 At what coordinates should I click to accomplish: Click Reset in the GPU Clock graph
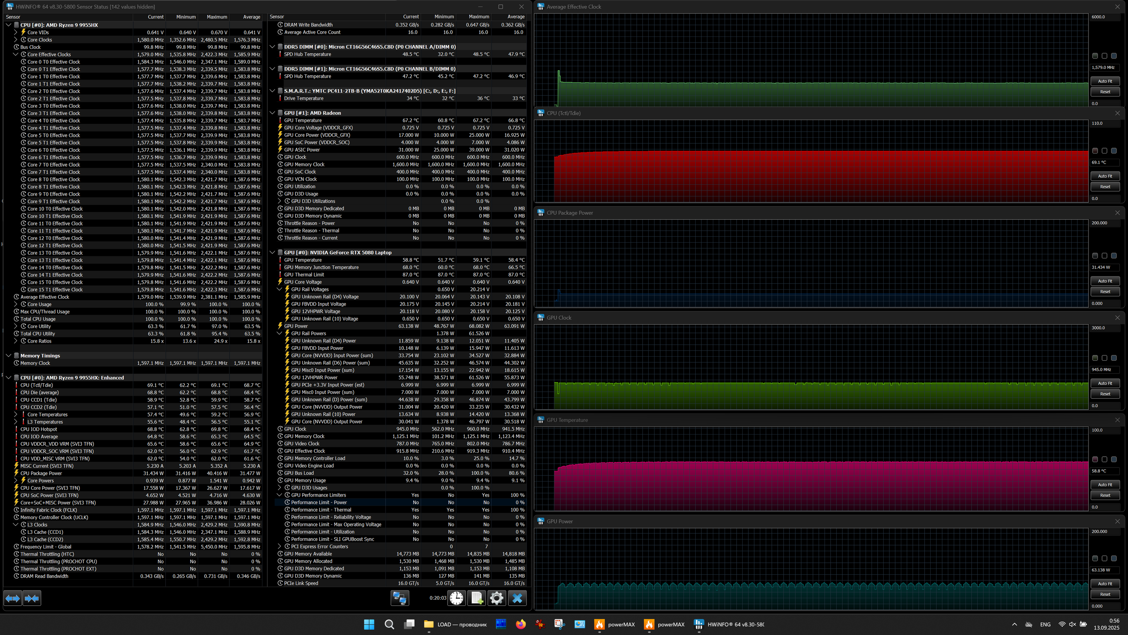[1105, 394]
